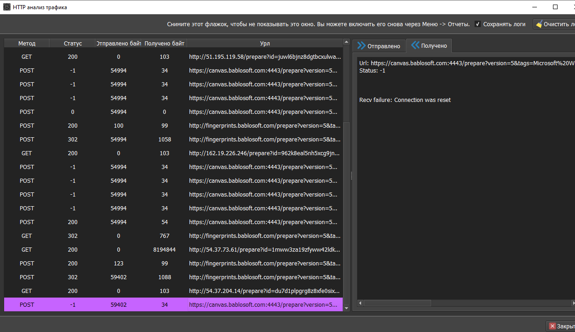Viewport: 575px width, 332px height.
Task: Click the double-left arrows icon on Получено tab
Action: (x=416, y=45)
